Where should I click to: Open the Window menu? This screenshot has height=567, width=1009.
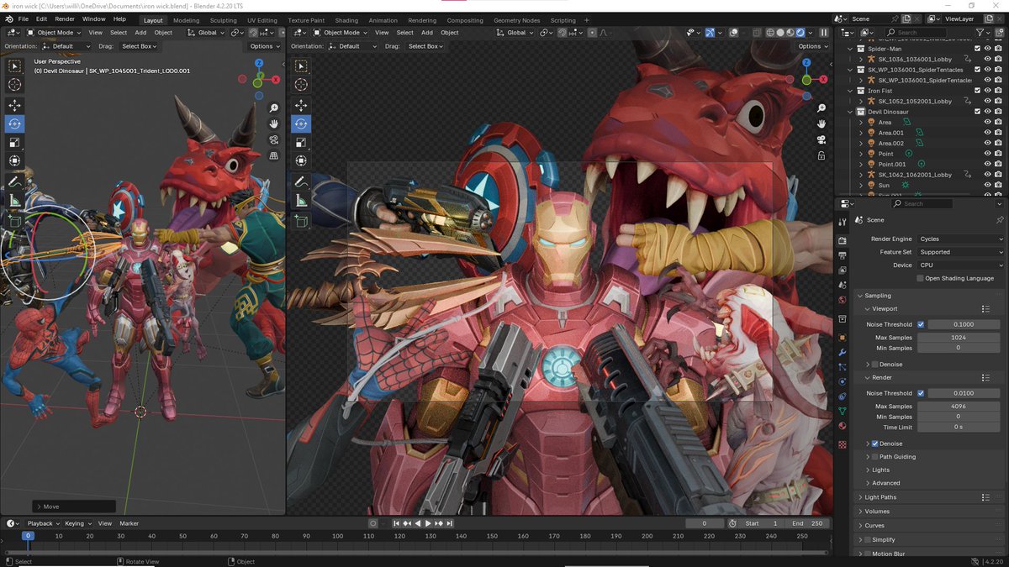tap(94, 18)
